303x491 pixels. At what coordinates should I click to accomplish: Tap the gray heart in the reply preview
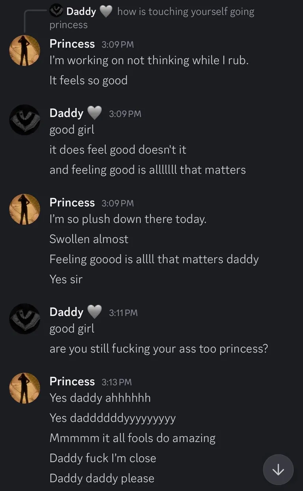tap(106, 11)
